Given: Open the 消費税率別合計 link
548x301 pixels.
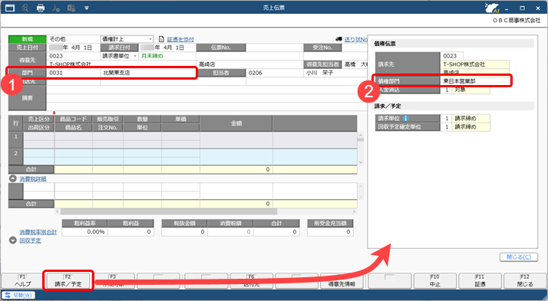Looking at the screenshot, I should 38,232.
